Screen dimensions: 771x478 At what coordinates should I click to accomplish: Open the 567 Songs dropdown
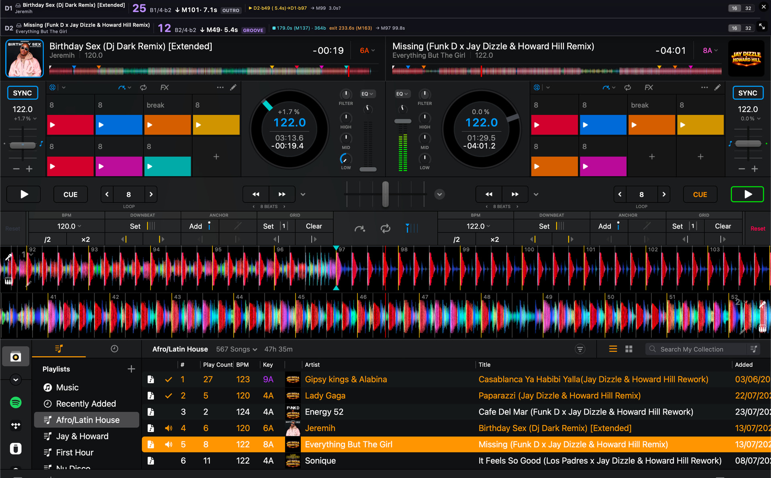[x=237, y=349]
